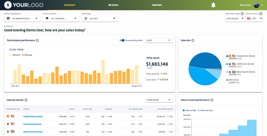Sort by SALES MIX column header
267x136 pixels.
point(88,109)
